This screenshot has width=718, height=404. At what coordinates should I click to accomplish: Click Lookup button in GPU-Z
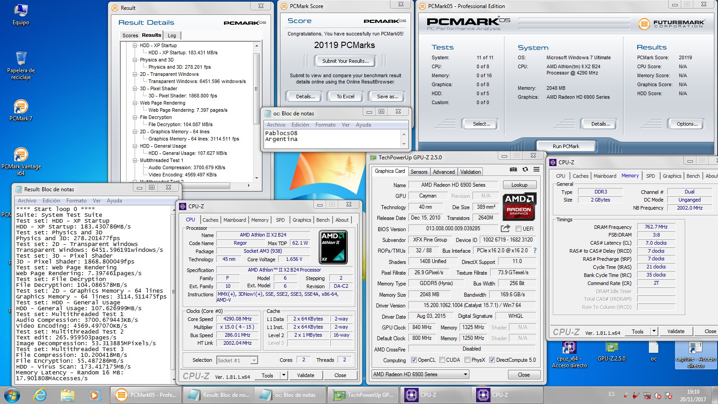(519, 185)
